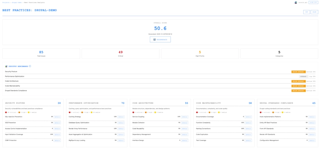View Interface Design details
The image size is (321, 149).
click(x=185, y=141)
